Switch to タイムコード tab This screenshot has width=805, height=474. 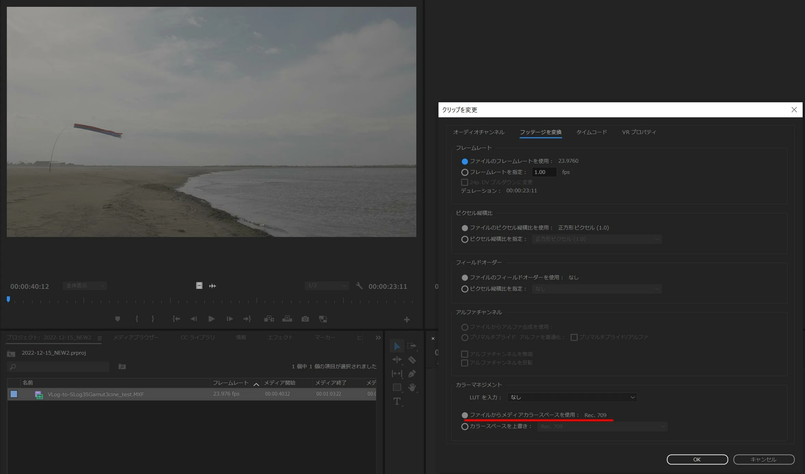pyautogui.click(x=591, y=132)
